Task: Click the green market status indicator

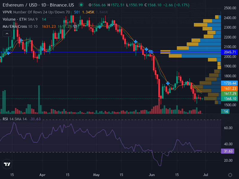Action: click(81, 5)
